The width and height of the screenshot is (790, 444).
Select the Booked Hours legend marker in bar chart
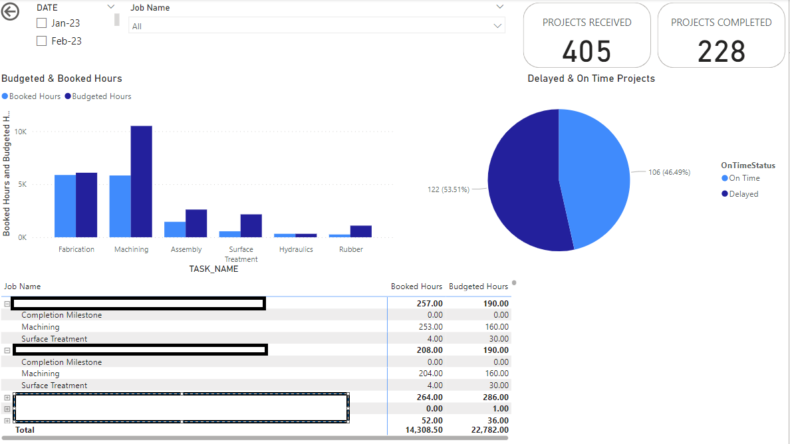click(5, 96)
